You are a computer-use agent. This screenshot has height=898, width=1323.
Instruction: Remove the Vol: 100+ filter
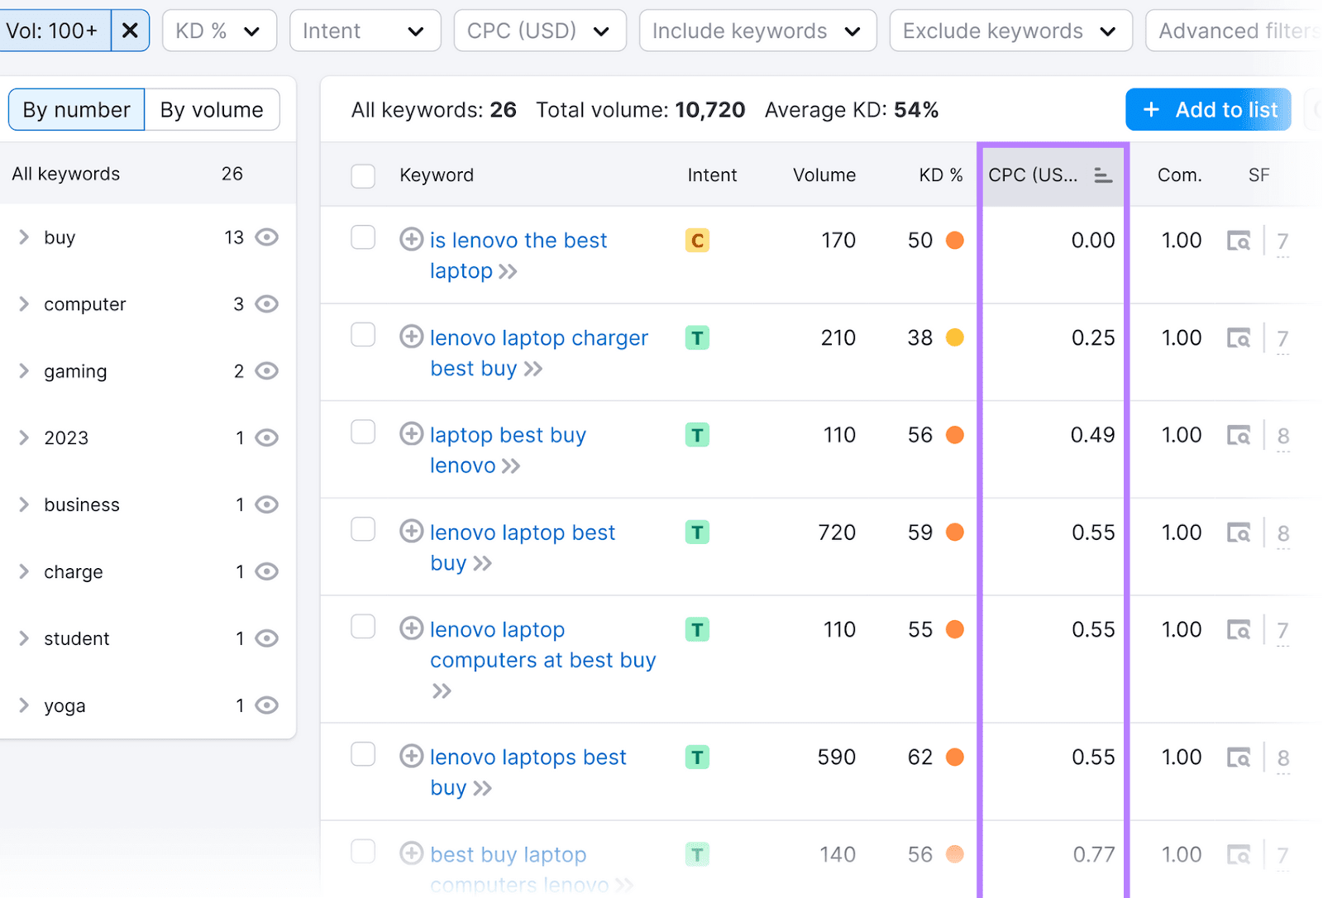(130, 31)
